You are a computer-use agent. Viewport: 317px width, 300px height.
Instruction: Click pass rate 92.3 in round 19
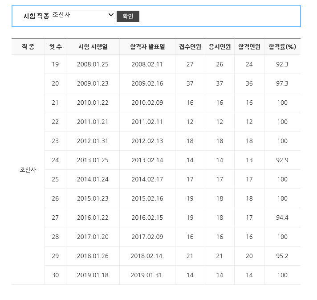(282, 64)
